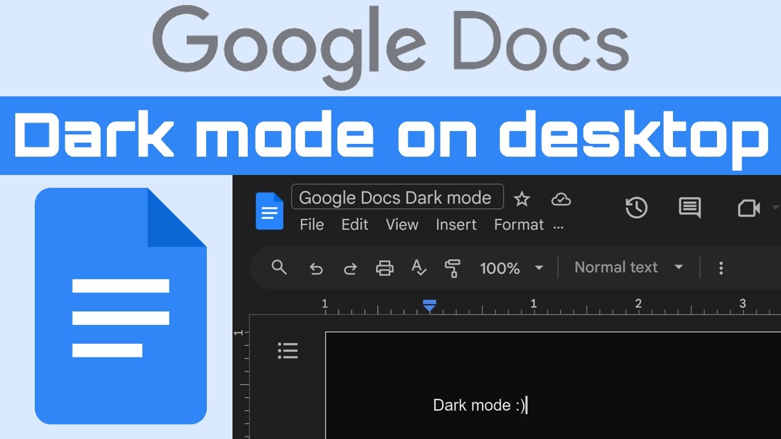This screenshot has height=439, width=781.
Task: Click the document title field
Action: [x=397, y=197]
